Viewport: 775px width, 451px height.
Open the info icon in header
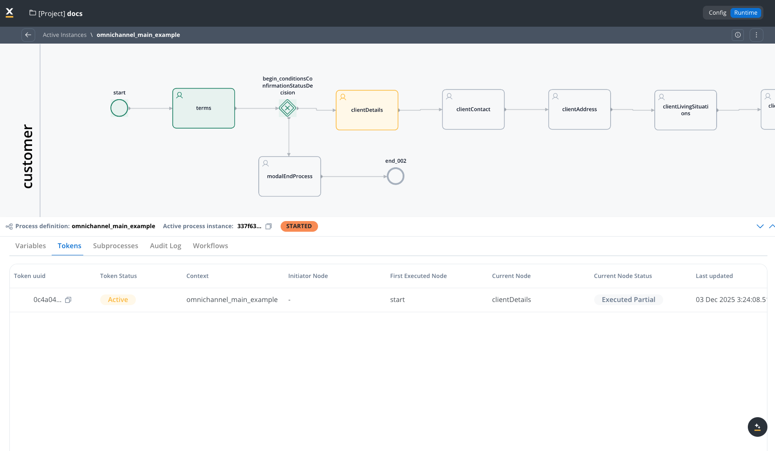[738, 35]
